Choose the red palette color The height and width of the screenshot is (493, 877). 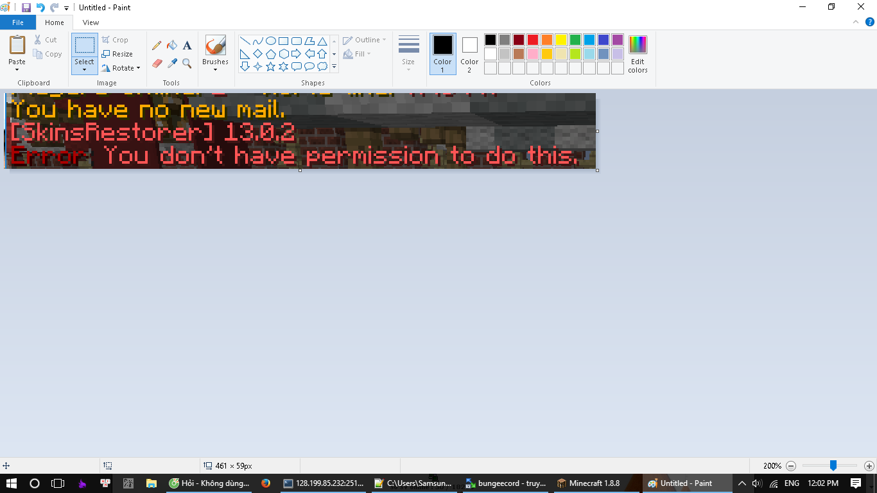[x=533, y=40]
